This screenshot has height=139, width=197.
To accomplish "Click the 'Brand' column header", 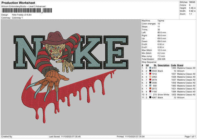I will 180,65.
